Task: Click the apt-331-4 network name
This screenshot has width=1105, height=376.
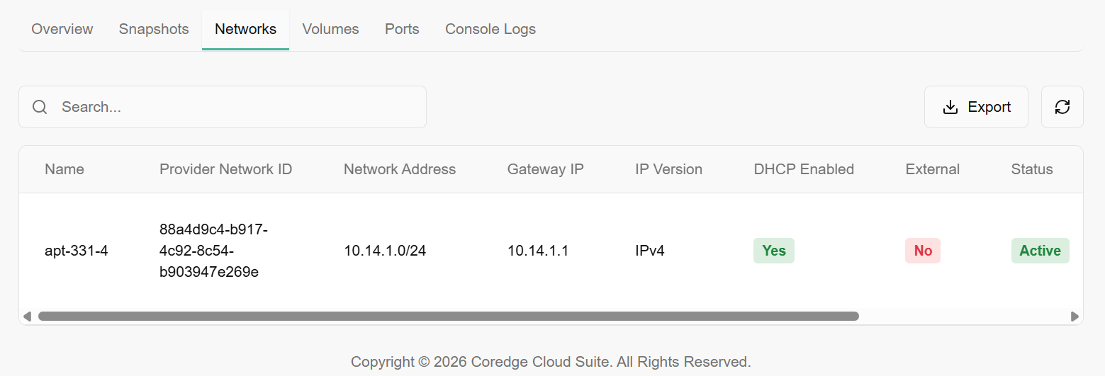Action: 77,251
